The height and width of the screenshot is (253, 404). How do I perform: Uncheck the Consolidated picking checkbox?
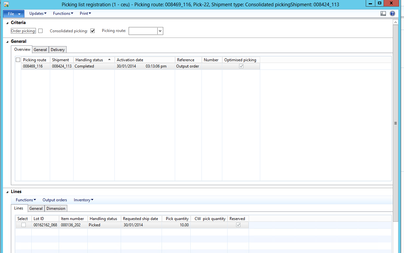point(93,31)
